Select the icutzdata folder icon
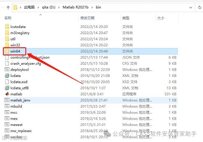This screenshot has width=203, height=142. (x=7, y=27)
